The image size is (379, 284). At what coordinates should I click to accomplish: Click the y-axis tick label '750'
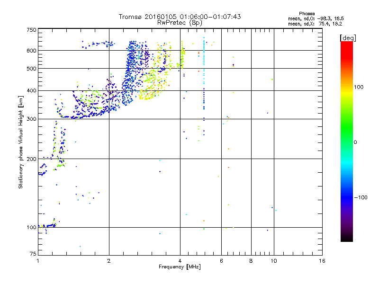click(31, 30)
